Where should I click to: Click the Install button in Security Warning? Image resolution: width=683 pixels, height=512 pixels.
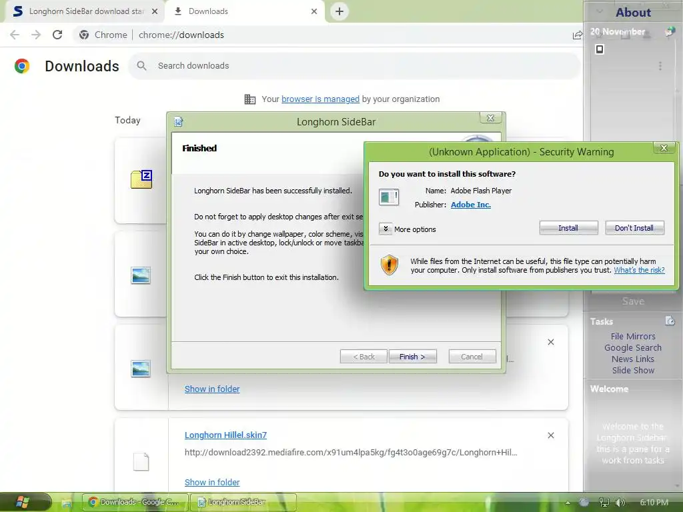568,228
